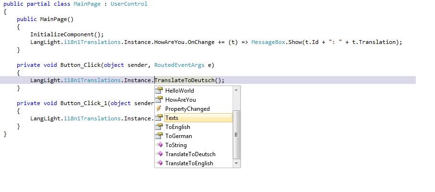The image size is (435, 192).
Task: Click the method icon beside TranslateToEnglish
Action: pos(160,163)
